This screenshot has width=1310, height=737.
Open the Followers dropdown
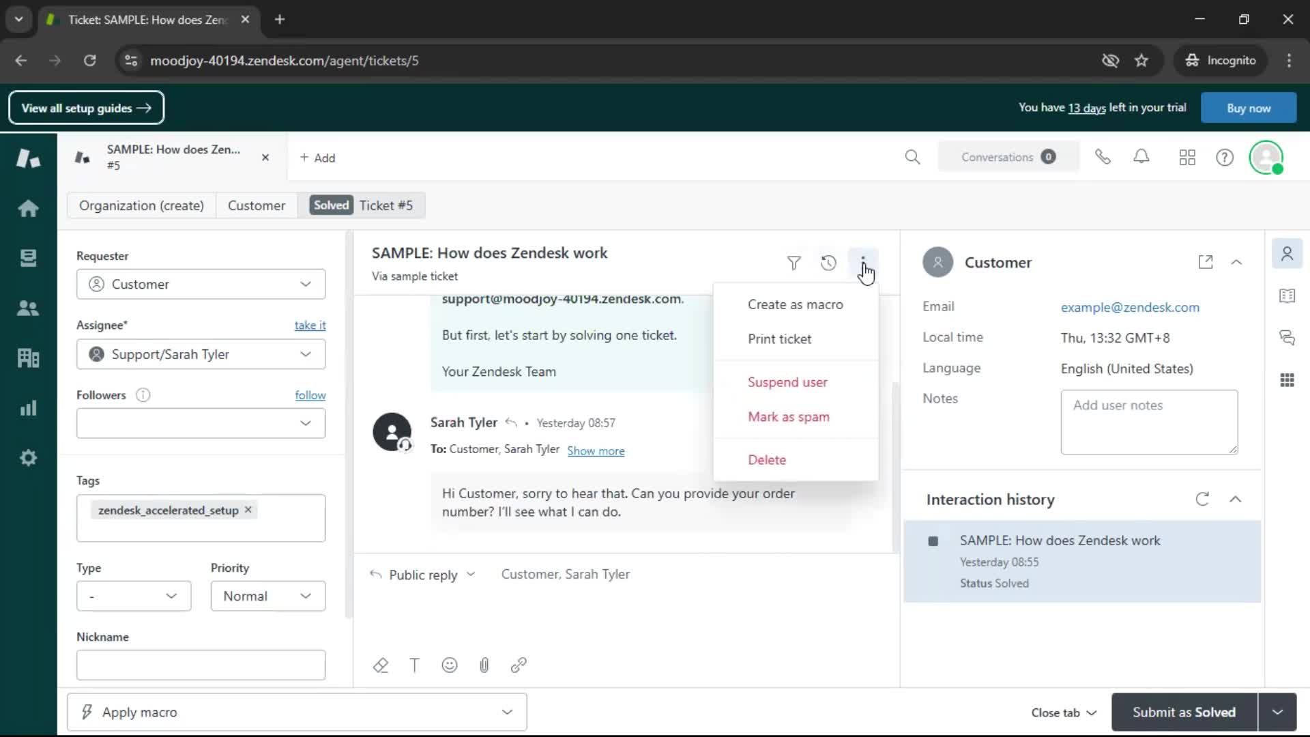201,423
